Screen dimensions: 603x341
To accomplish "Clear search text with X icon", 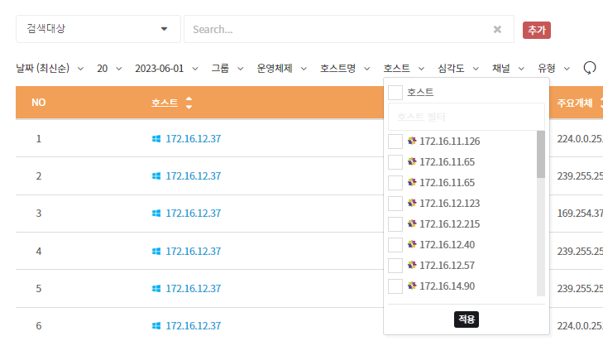I will coord(497,29).
